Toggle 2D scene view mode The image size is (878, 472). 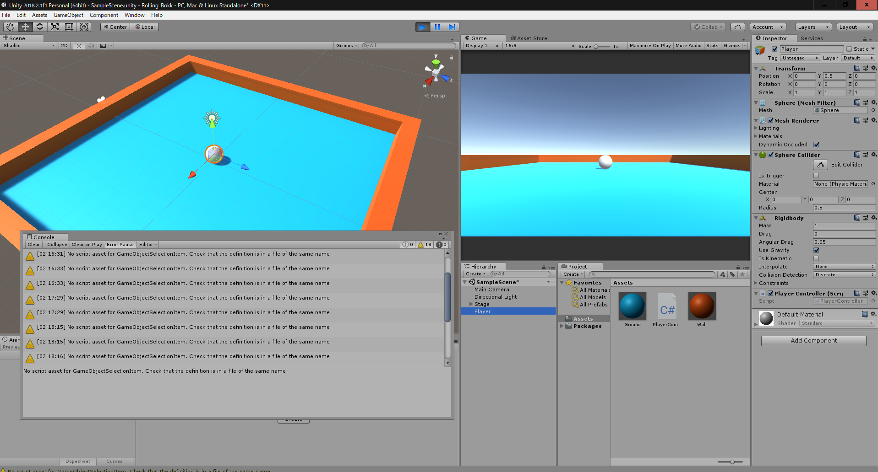(x=64, y=46)
